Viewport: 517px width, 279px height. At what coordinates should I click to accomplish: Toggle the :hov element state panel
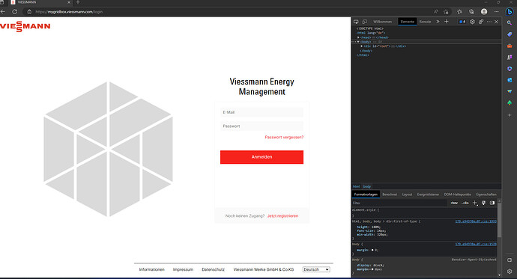(454, 203)
